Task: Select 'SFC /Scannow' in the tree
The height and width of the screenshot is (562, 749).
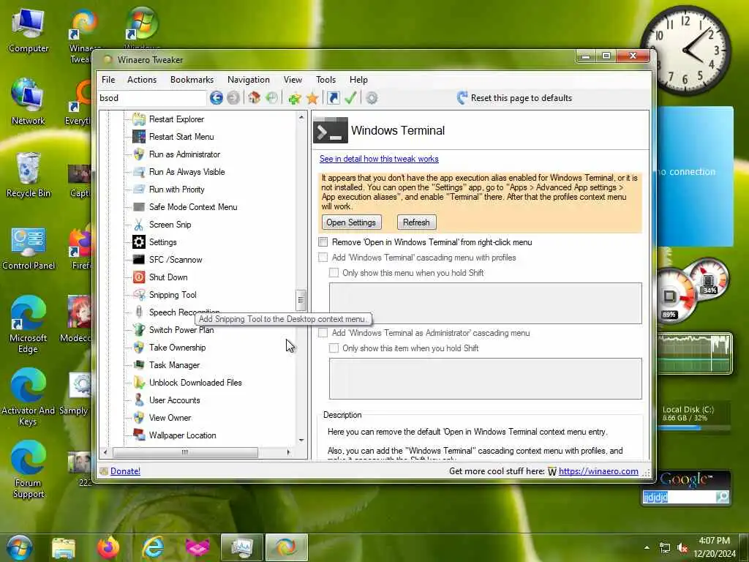Action: pos(176,260)
